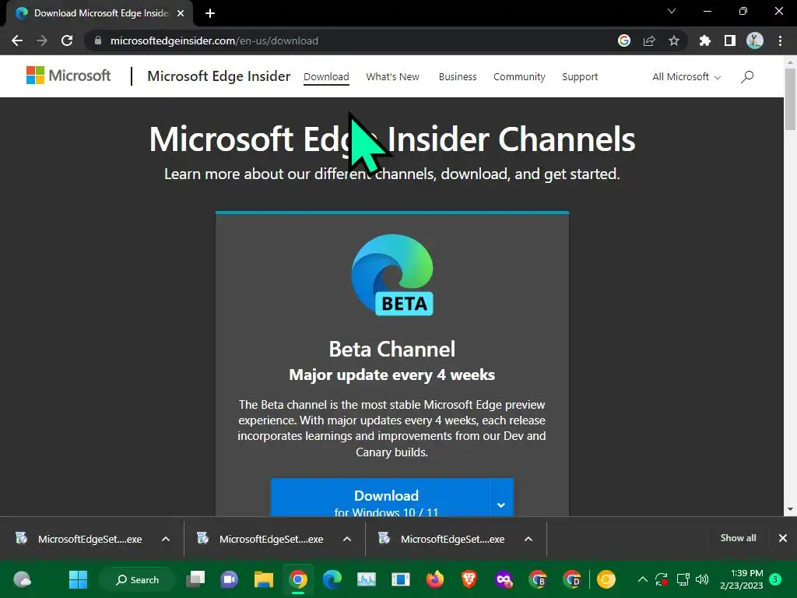Open the first MicrosoftEdgeSet....exe download

click(x=80, y=539)
